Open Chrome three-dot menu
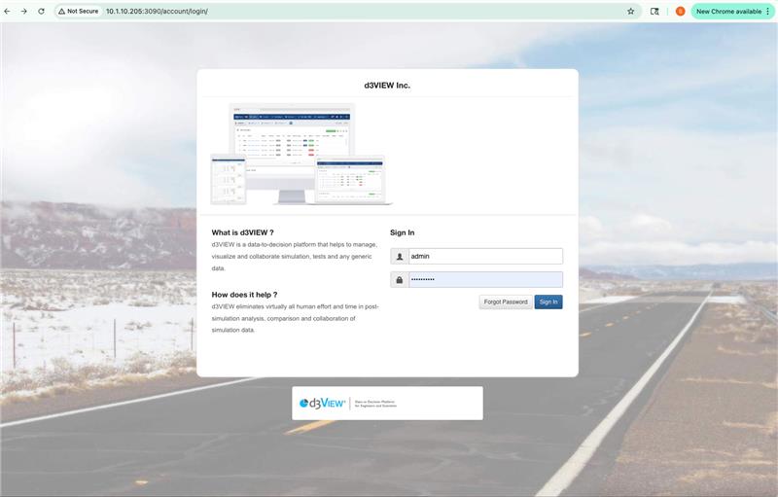The image size is (778, 497). (768, 11)
